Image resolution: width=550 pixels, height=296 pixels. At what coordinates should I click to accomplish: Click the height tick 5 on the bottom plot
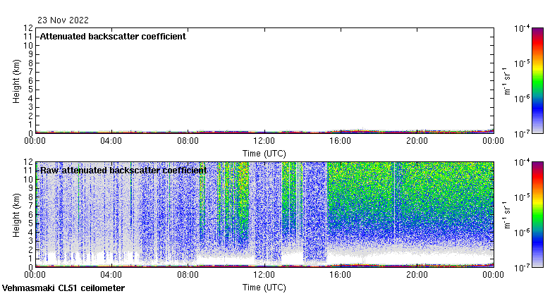[31, 223]
